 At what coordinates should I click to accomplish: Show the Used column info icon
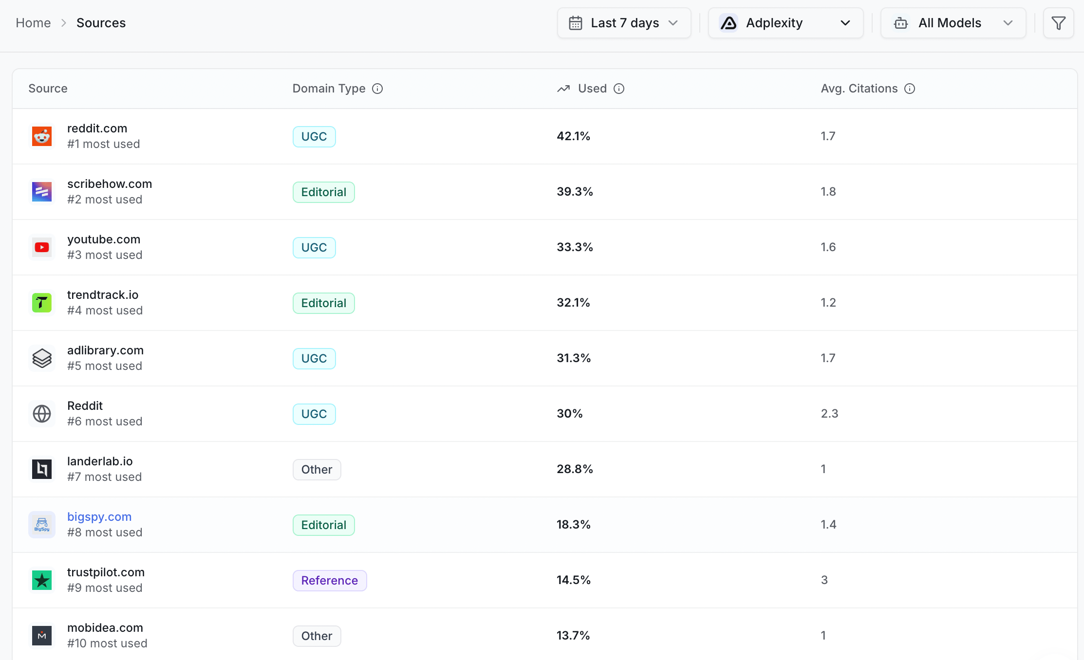pyautogui.click(x=619, y=89)
